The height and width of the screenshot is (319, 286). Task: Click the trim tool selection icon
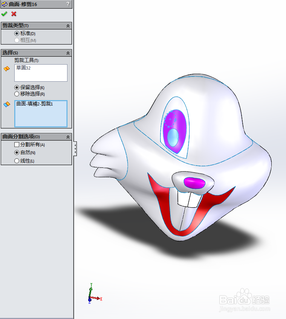[7, 68]
